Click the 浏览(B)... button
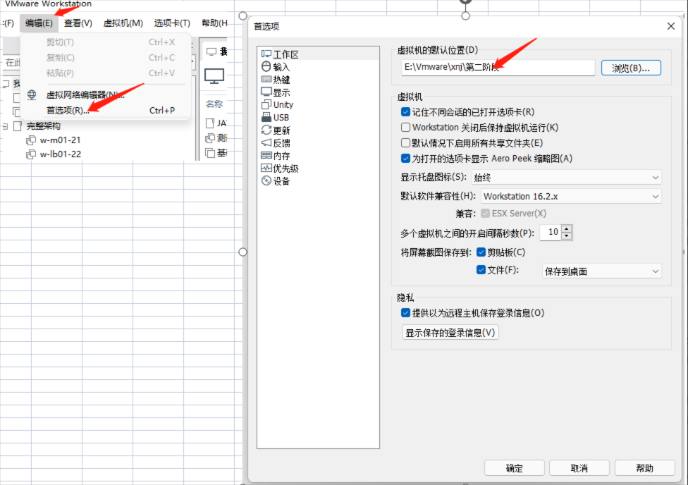The width and height of the screenshot is (688, 485). [x=631, y=68]
